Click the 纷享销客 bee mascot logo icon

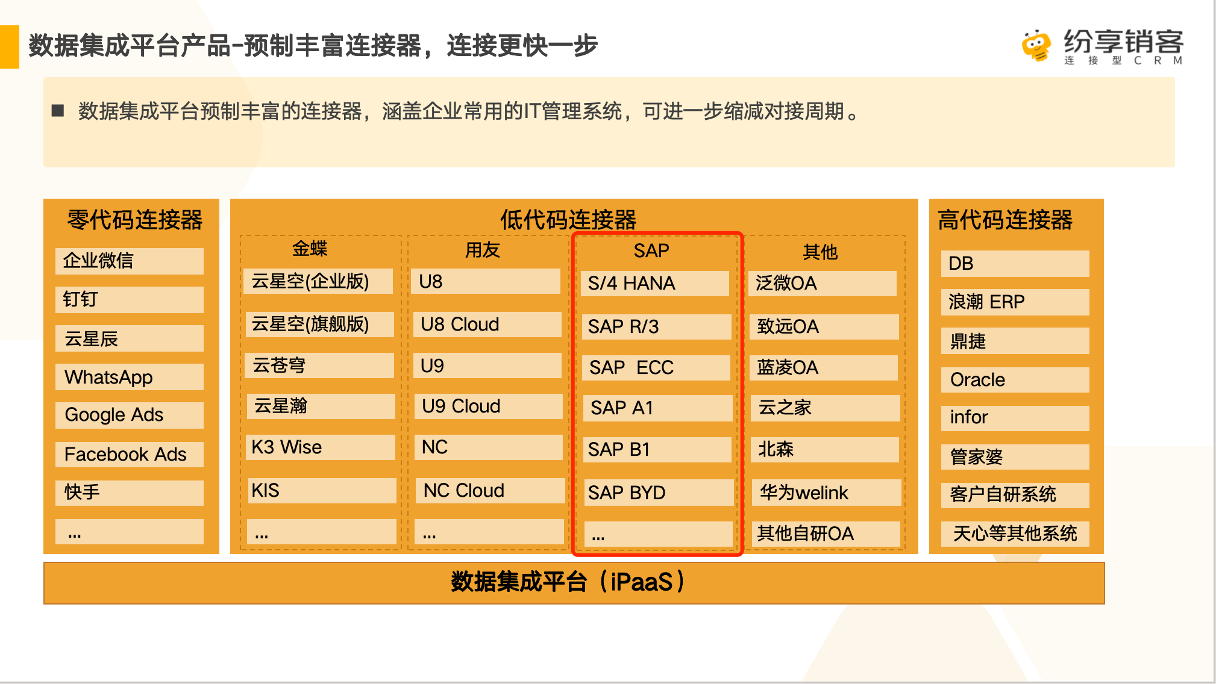pos(1036,45)
